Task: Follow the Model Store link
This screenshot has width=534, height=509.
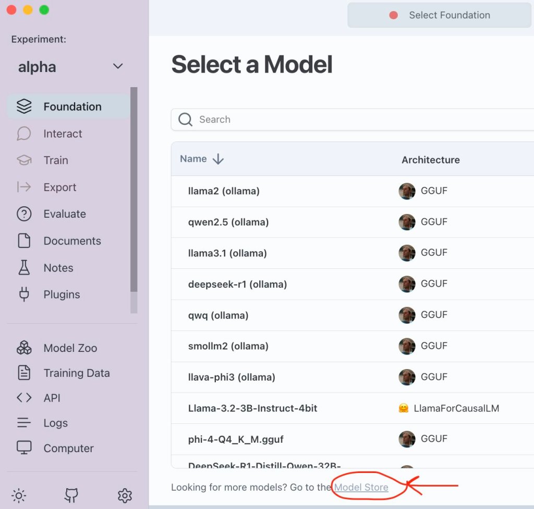Action: pyautogui.click(x=361, y=487)
